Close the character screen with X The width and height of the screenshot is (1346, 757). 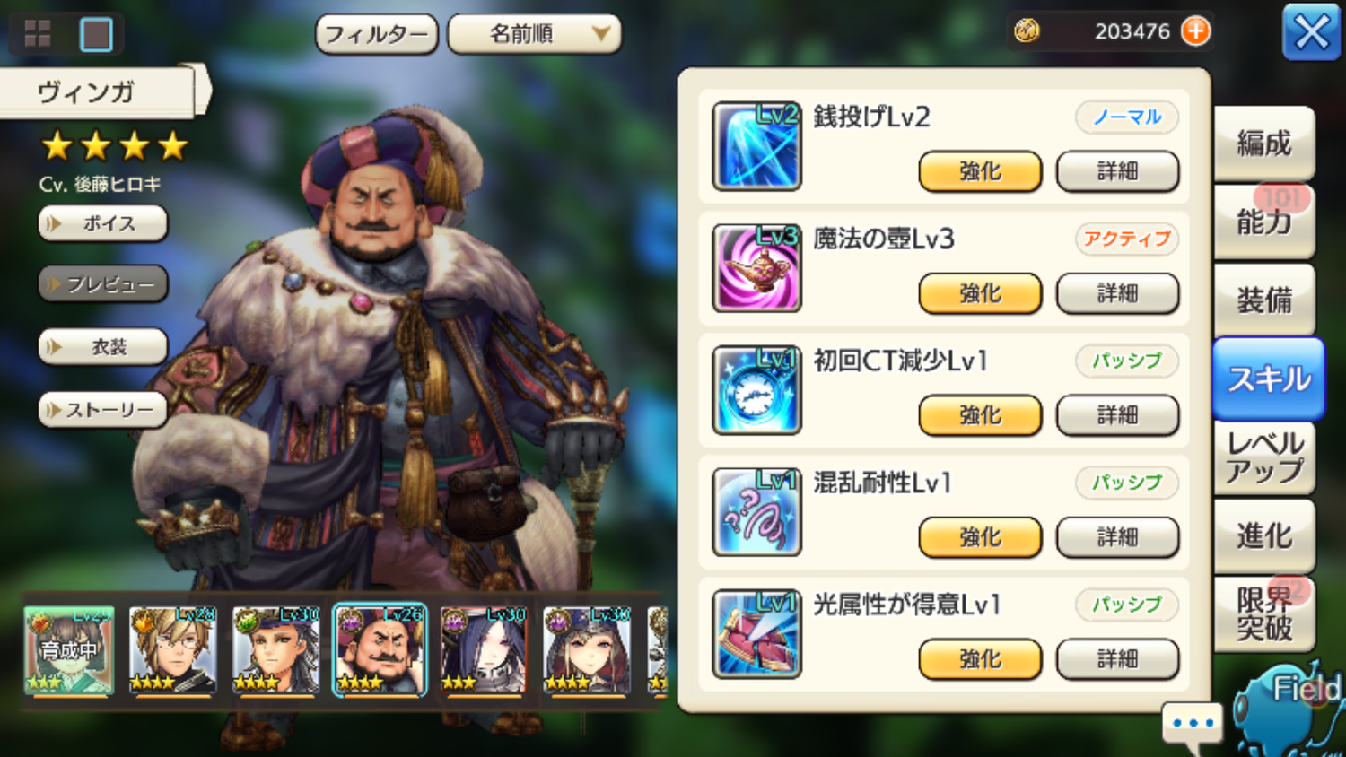pos(1311,33)
